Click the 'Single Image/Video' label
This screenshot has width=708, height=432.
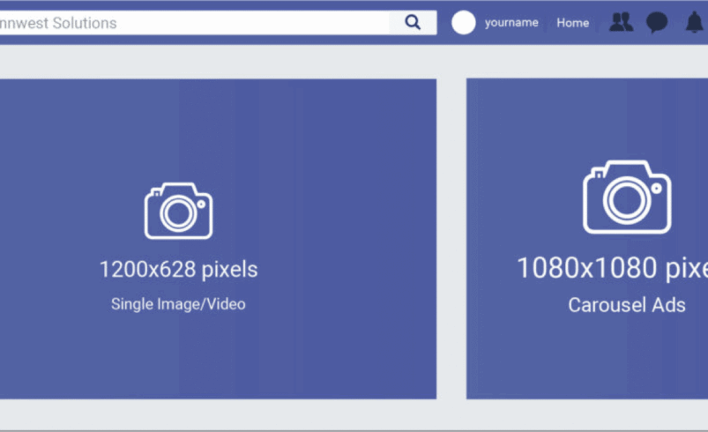[178, 304]
